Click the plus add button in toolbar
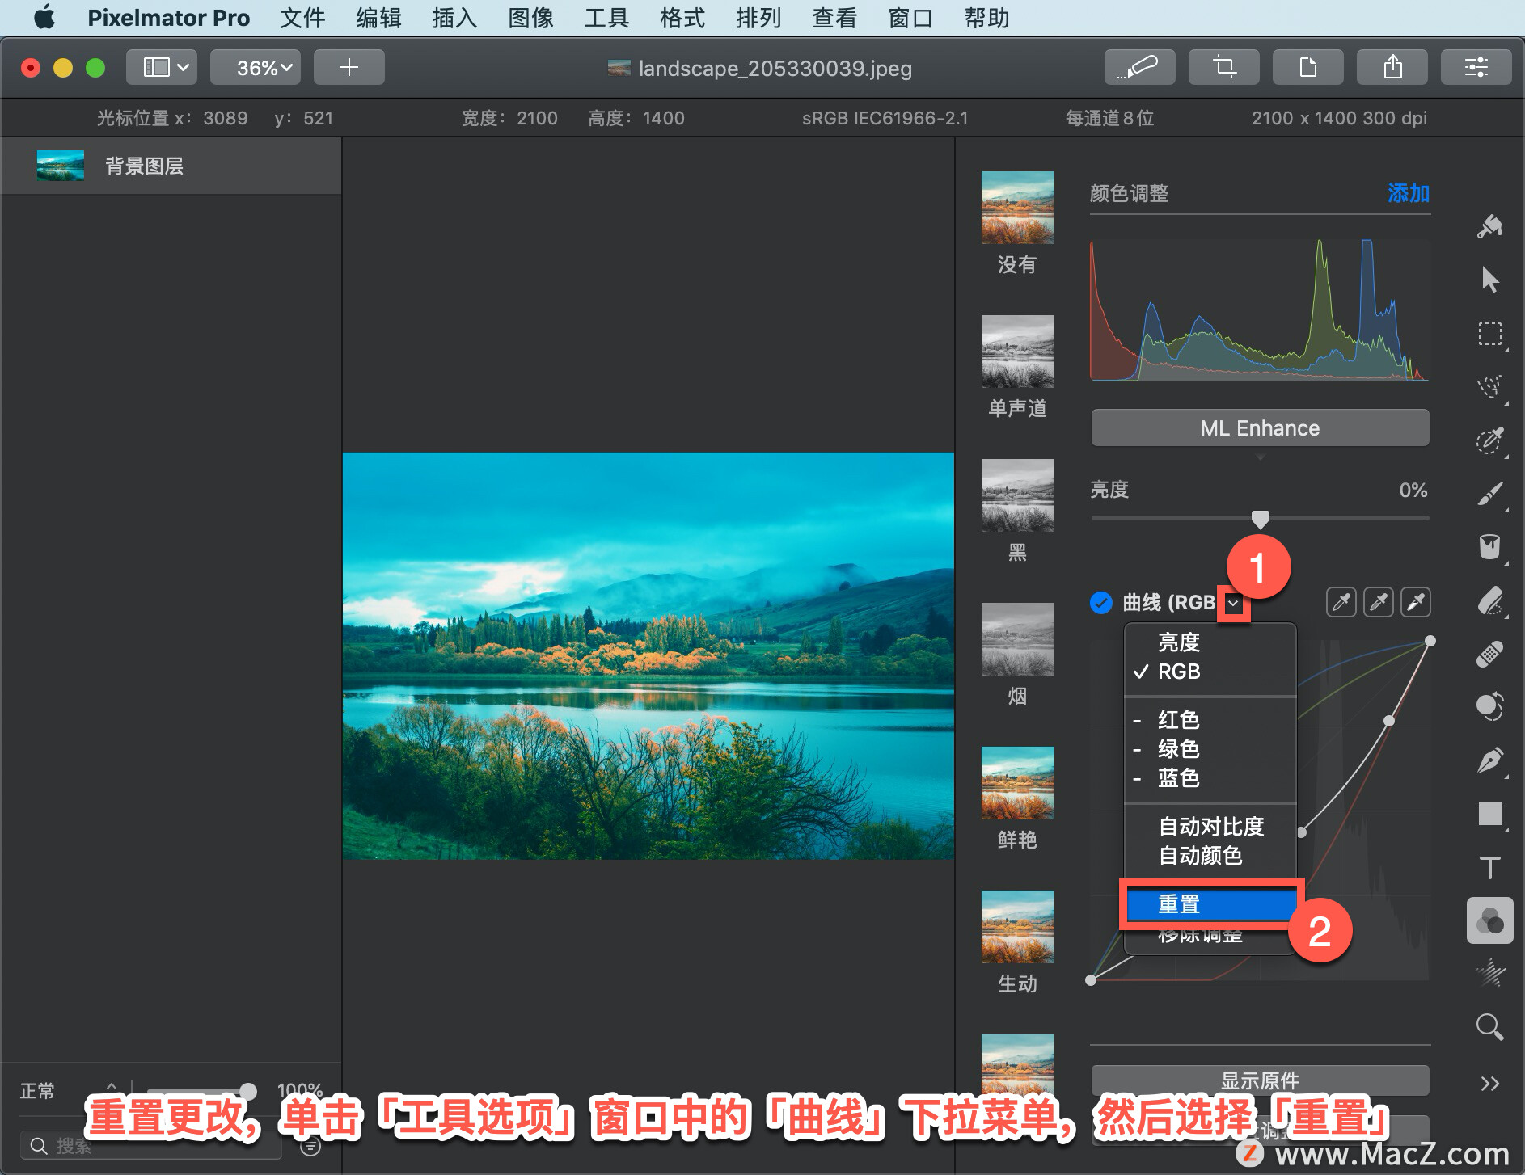 click(349, 66)
